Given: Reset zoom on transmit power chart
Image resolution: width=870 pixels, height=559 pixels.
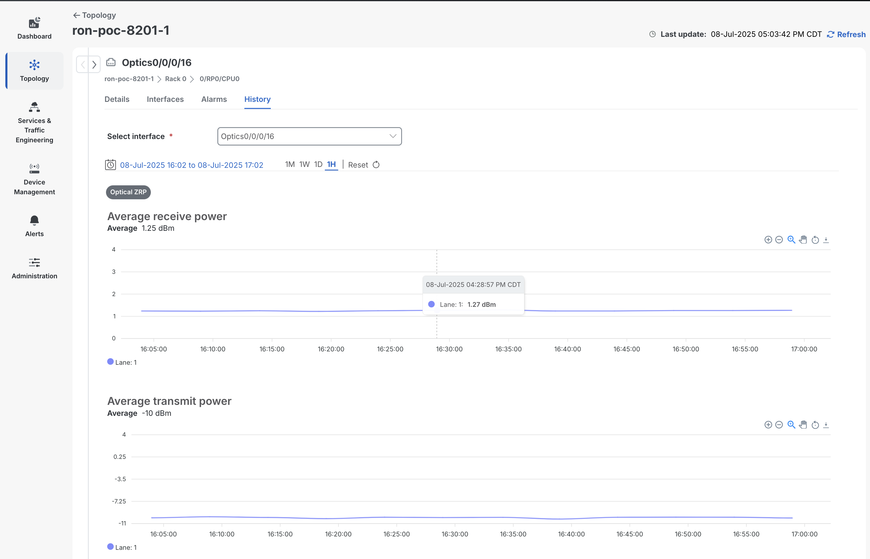Looking at the screenshot, I should [815, 425].
